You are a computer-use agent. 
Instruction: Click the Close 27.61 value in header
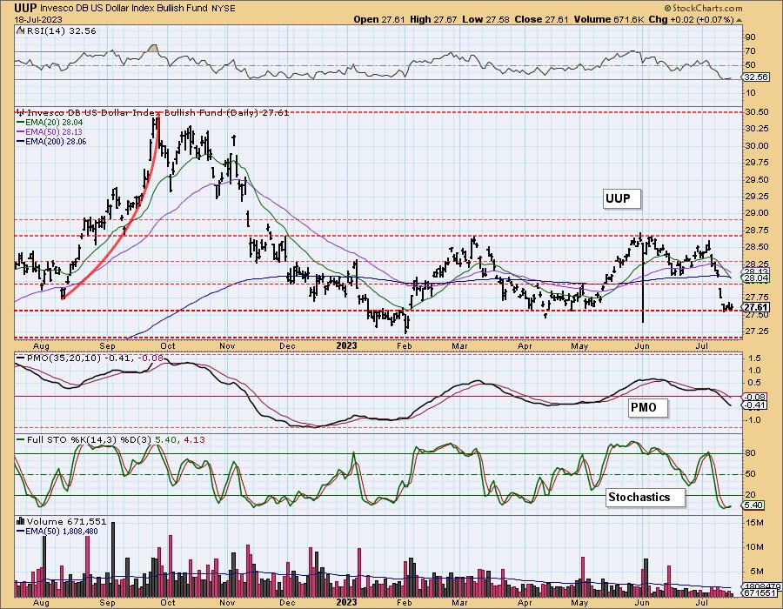tap(541, 19)
